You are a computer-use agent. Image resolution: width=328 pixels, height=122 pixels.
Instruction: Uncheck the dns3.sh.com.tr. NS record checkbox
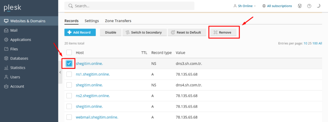pyautogui.click(x=69, y=63)
